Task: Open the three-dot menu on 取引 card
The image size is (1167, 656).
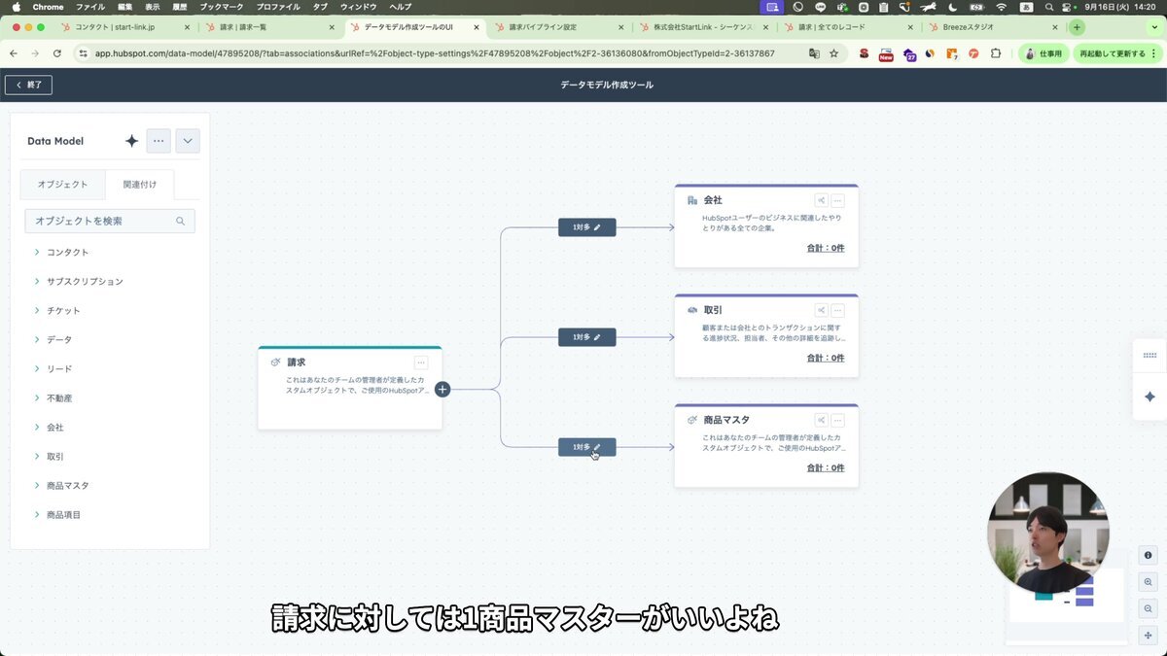Action: [837, 310]
